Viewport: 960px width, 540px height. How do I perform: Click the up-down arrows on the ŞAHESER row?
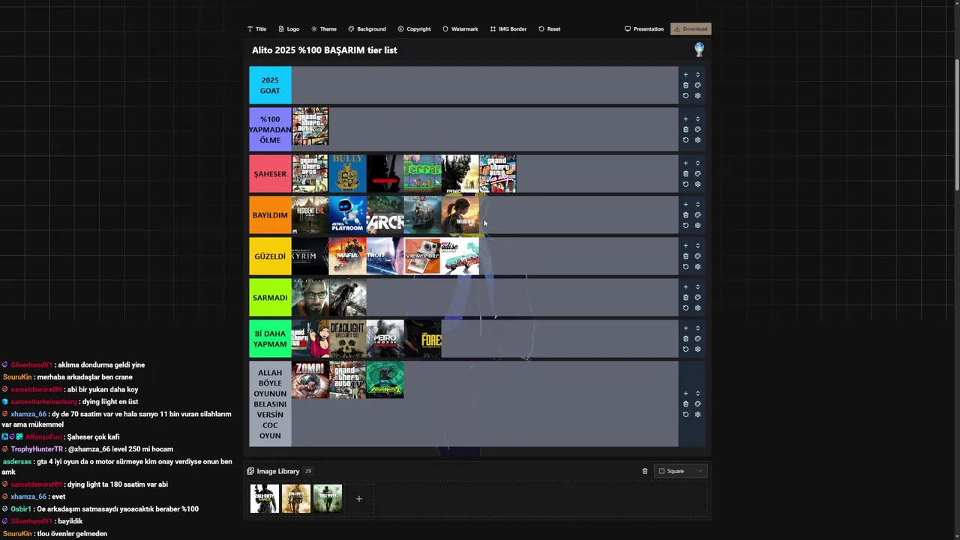click(697, 163)
